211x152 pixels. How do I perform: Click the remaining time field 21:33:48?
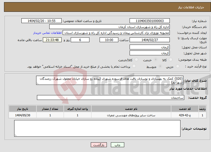[52, 40]
